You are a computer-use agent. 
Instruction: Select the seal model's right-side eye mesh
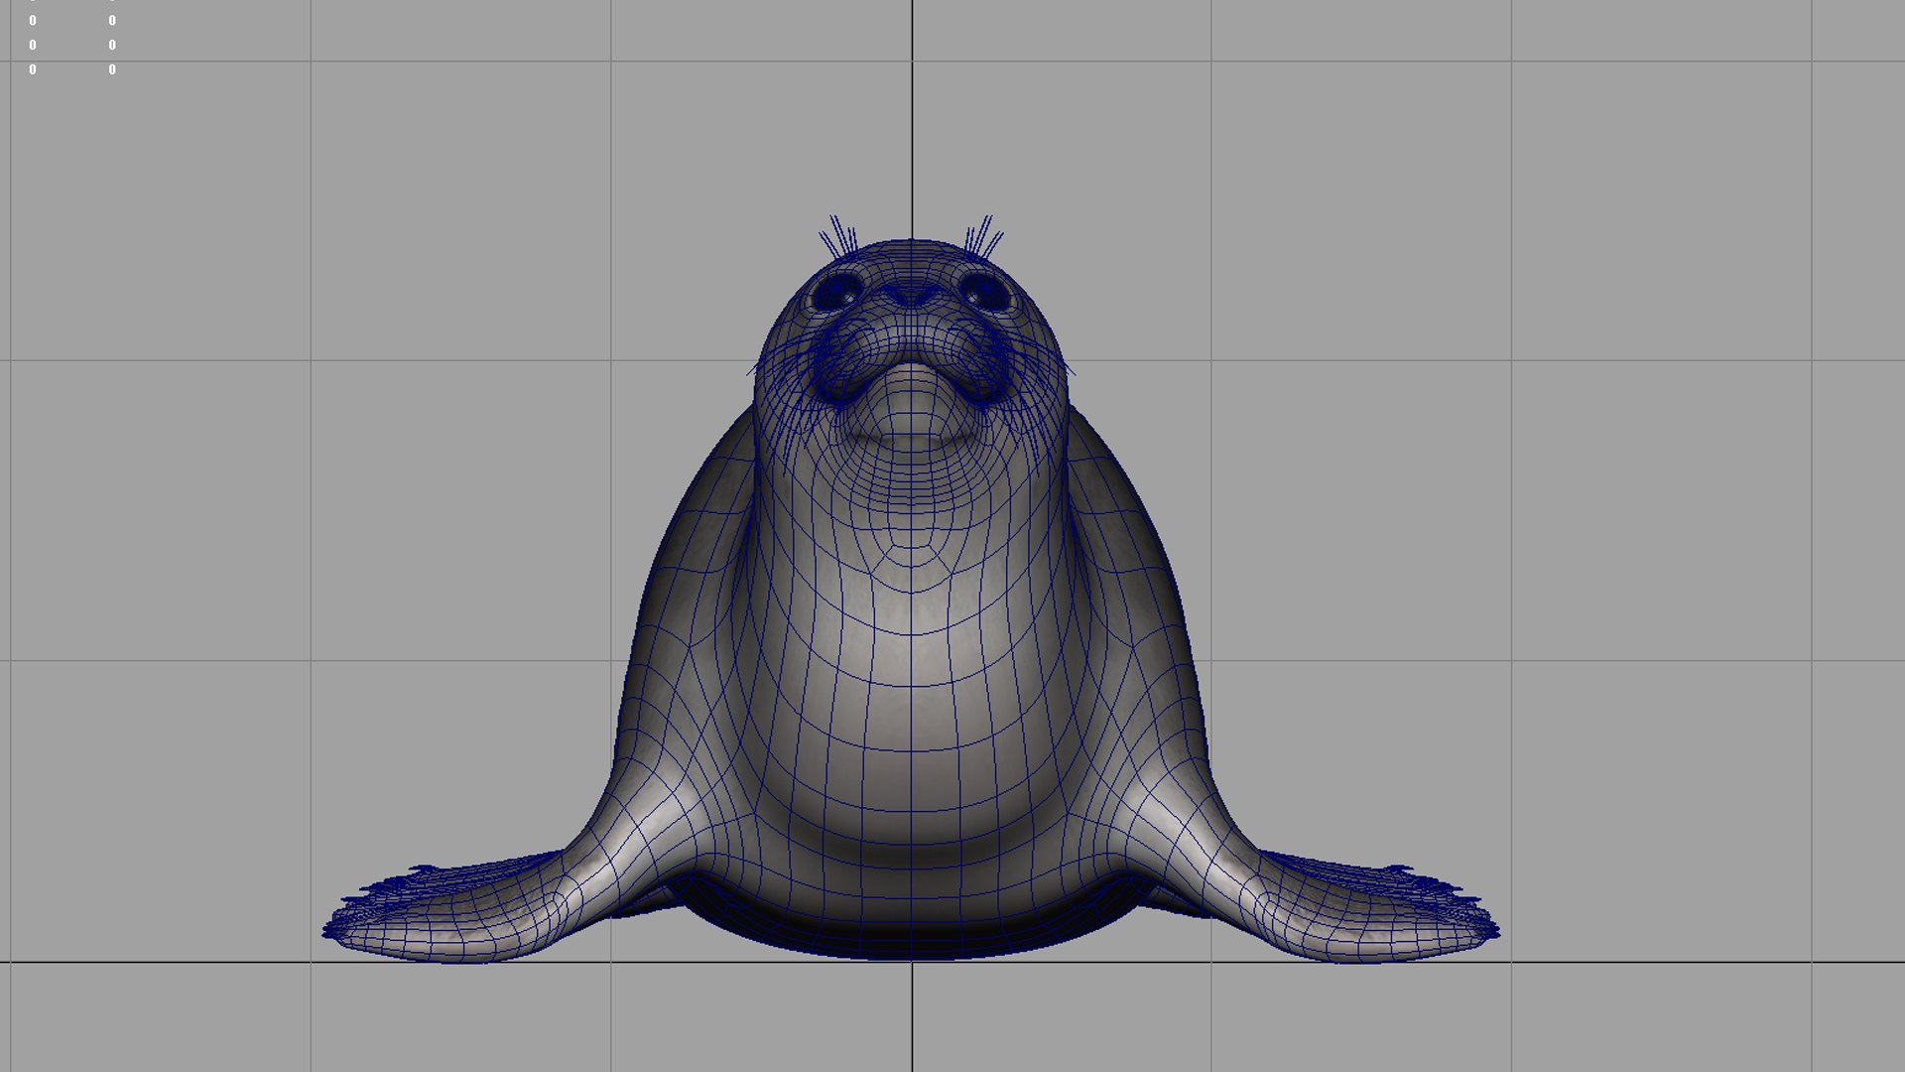(x=985, y=292)
